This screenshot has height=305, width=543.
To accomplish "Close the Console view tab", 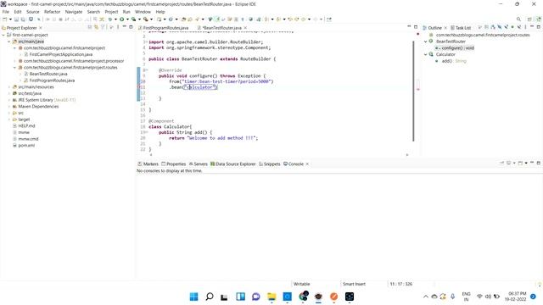I will [x=307, y=164].
